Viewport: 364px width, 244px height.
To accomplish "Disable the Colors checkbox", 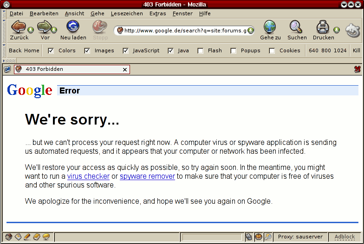I will [51, 51].
